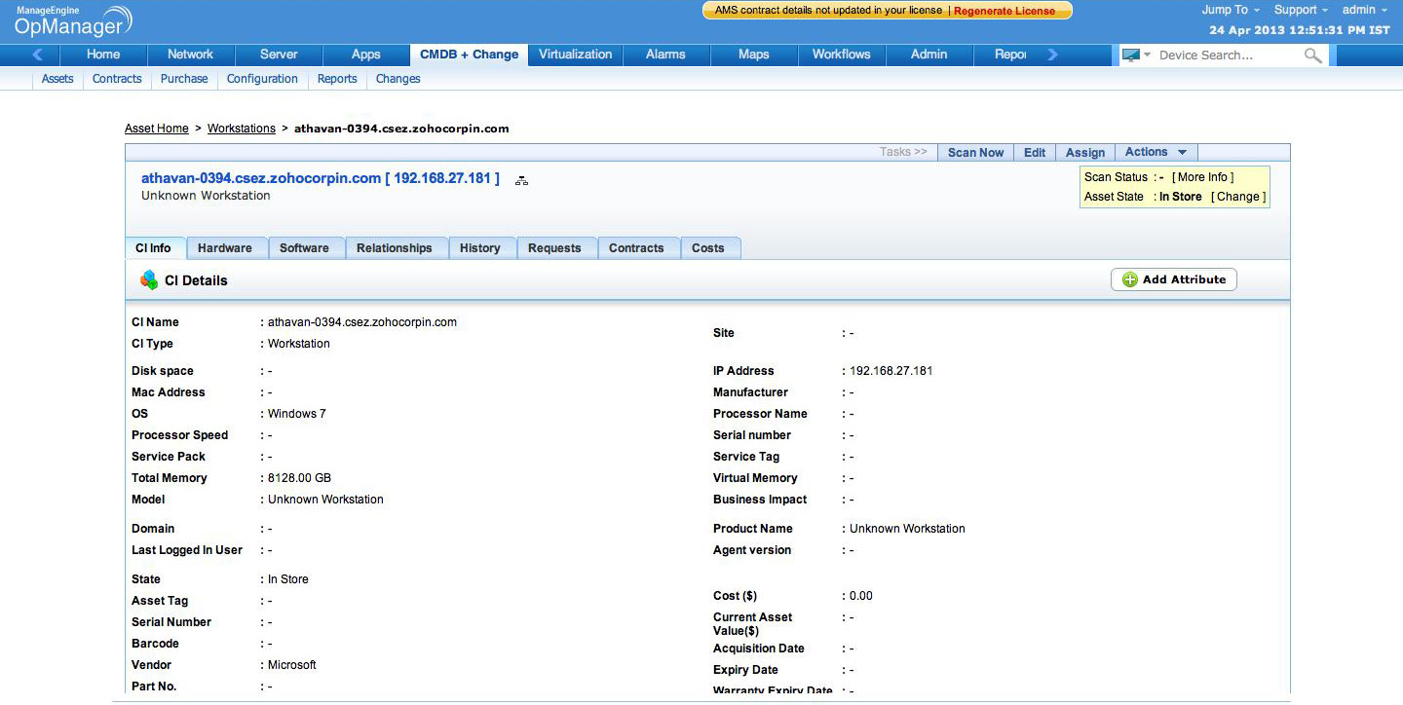This screenshot has height=705, width=1403.
Task: Click the CI Type value Workstation
Action: (x=299, y=344)
